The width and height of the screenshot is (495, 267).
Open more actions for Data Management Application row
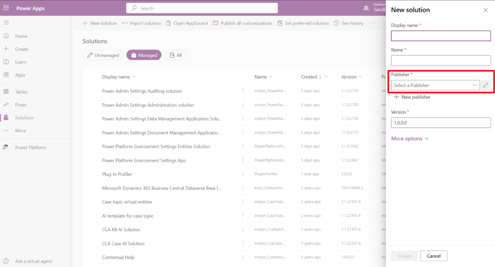click(x=243, y=118)
